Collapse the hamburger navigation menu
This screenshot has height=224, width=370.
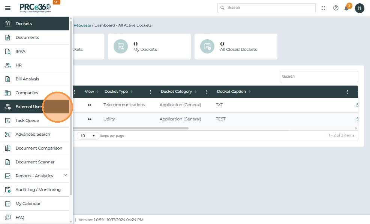(x=8, y=8)
